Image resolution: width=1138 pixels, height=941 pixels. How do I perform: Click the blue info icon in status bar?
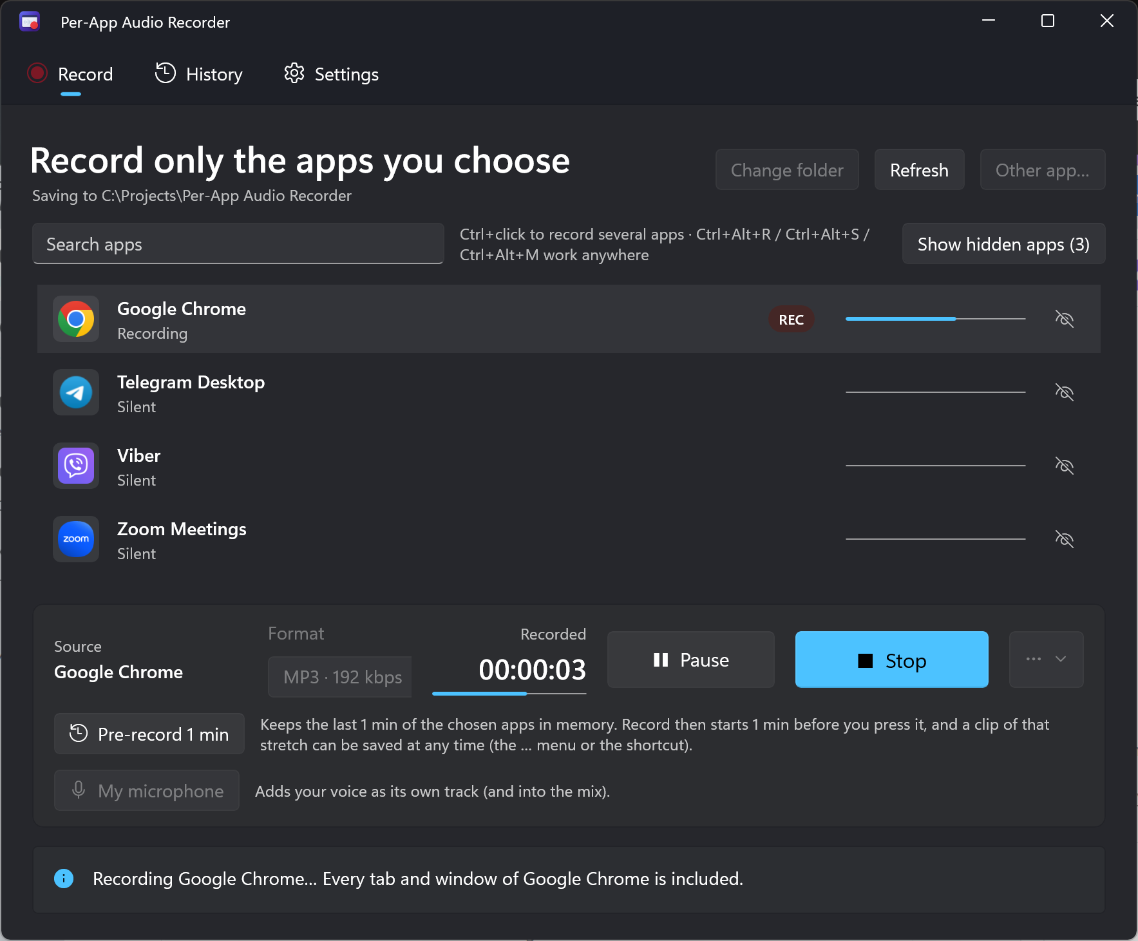(x=64, y=879)
